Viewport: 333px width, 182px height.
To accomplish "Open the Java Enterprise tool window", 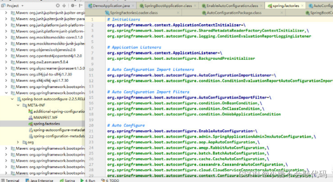I will (39, 180).
